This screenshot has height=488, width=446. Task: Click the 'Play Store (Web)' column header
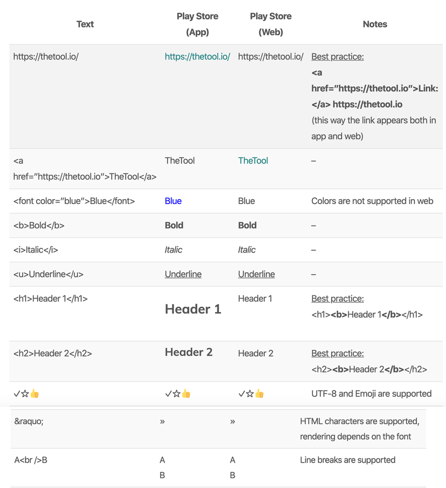[270, 24]
